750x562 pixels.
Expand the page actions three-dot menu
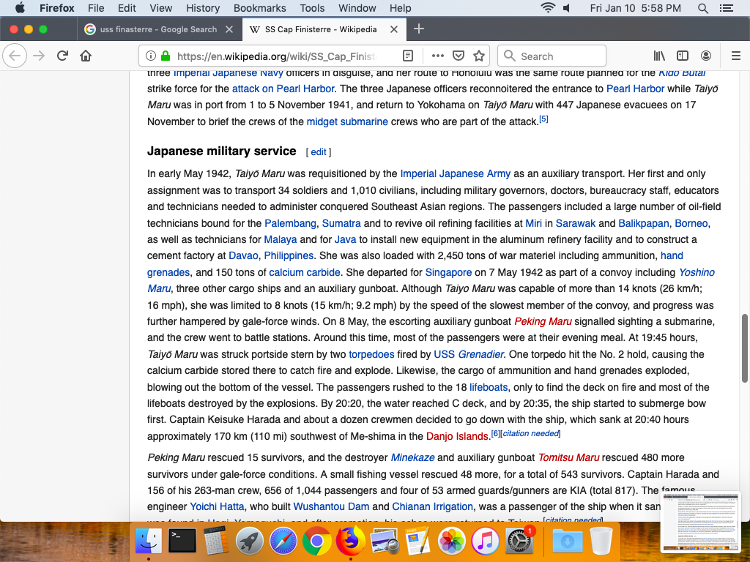point(437,56)
